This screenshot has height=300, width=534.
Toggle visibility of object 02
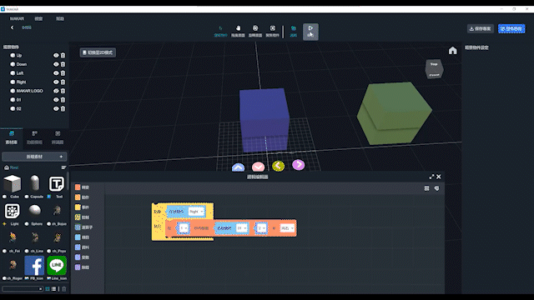(x=56, y=109)
